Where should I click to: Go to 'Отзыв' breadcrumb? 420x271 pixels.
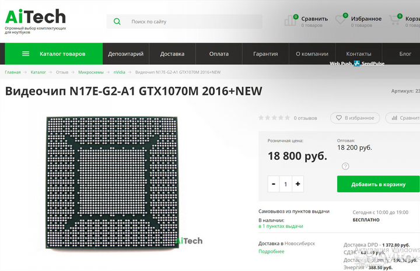point(62,72)
